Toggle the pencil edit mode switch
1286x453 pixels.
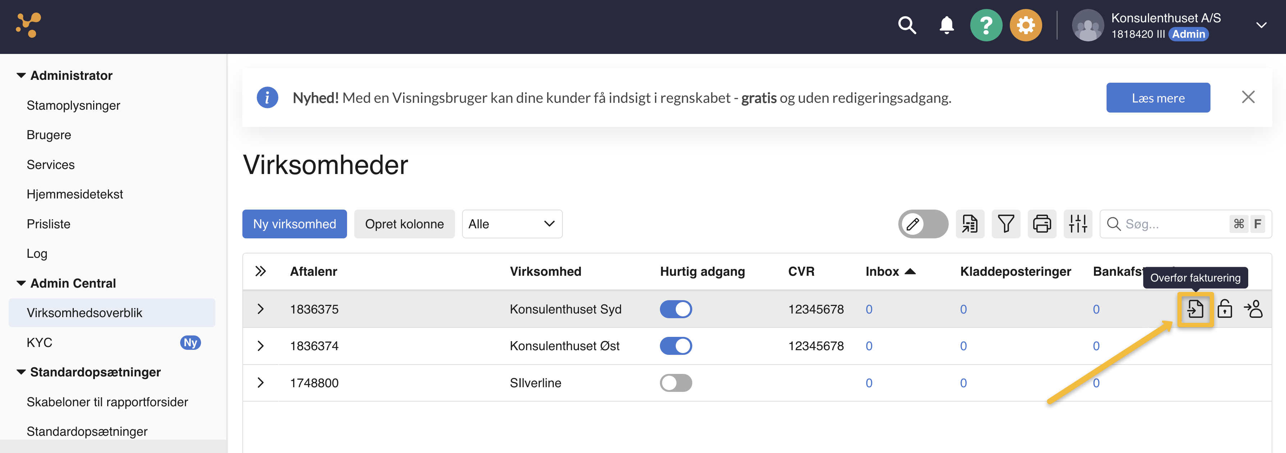pyautogui.click(x=923, y=224)
